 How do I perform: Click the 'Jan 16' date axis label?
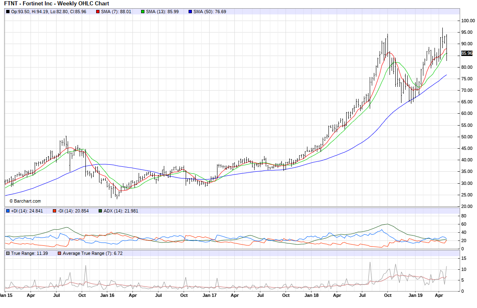point(107,295)
